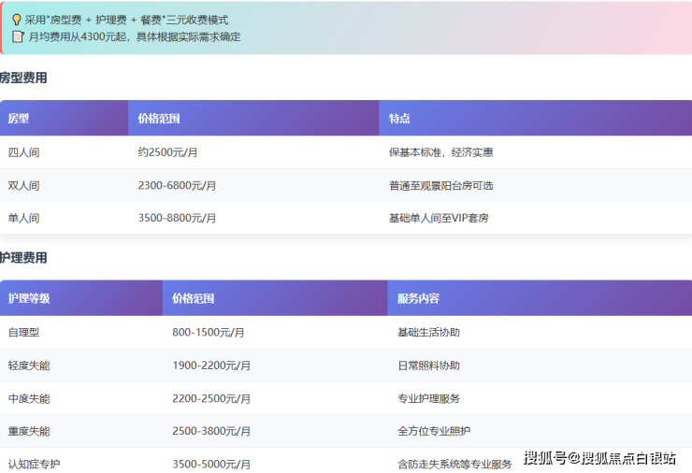Select the 护理费用 section heading
Image resolution: width=692 pixels, height=473 pixels.
[23, 257]
